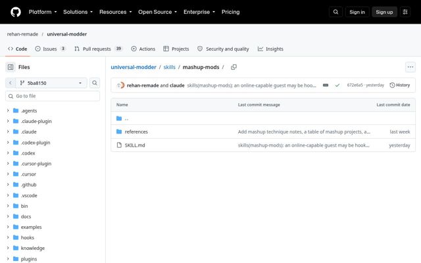Switch to the Code tab
The width and height of the screenshot is (421, 263).
pos(18,49)
